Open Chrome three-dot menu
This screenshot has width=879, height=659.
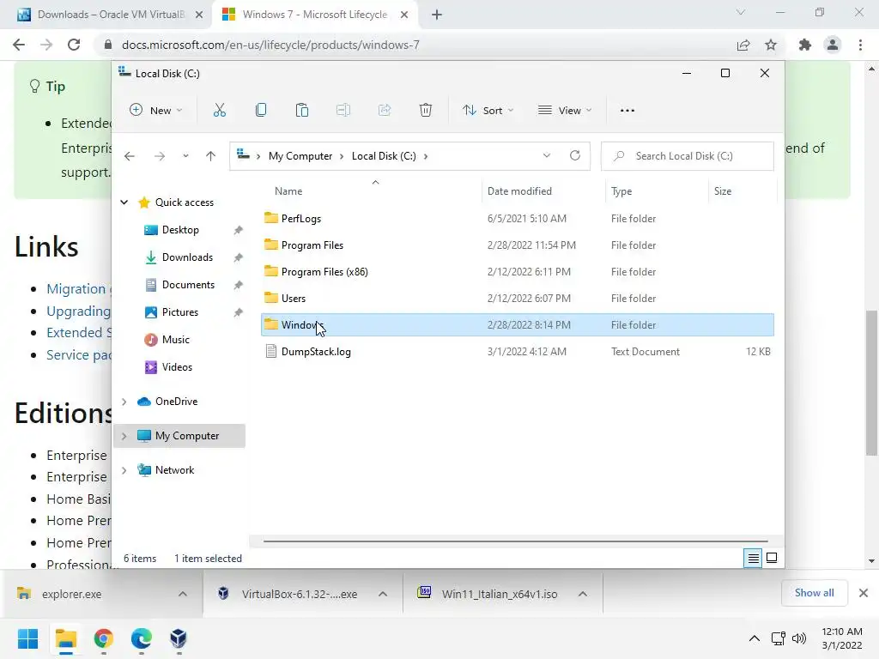coord(860,45)
